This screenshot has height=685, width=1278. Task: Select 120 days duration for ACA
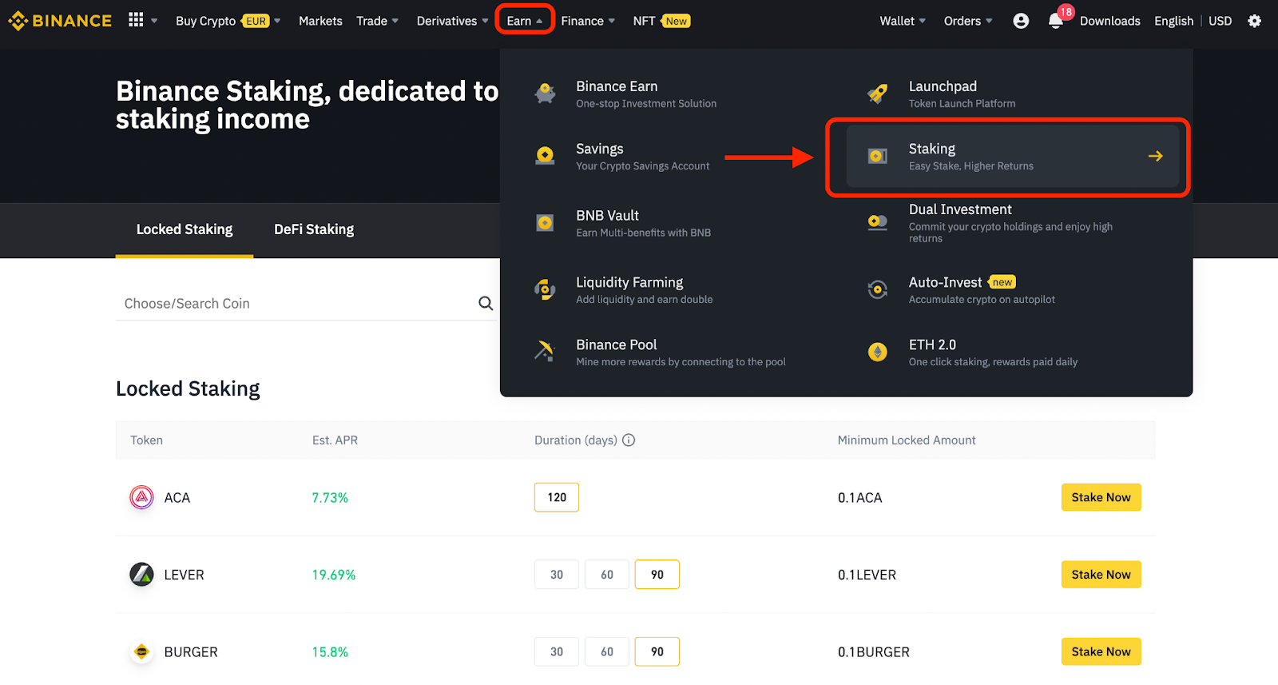coord(557,497)
